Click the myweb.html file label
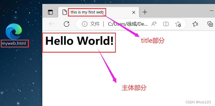The image size is (215, 106). click(x=14, y=43)
